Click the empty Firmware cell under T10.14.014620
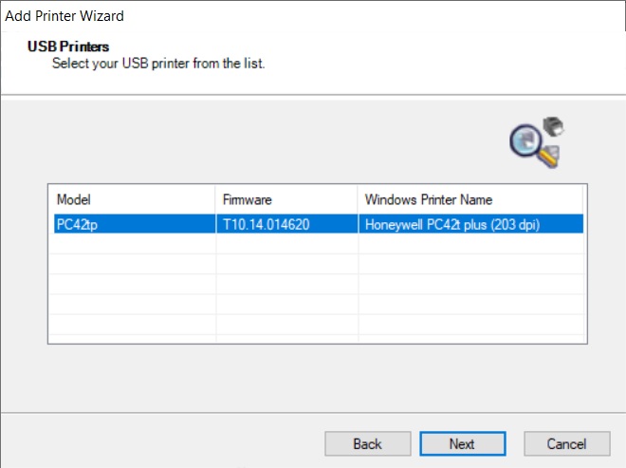The height and width of the screenshot is (468, 626). [285, 244]
